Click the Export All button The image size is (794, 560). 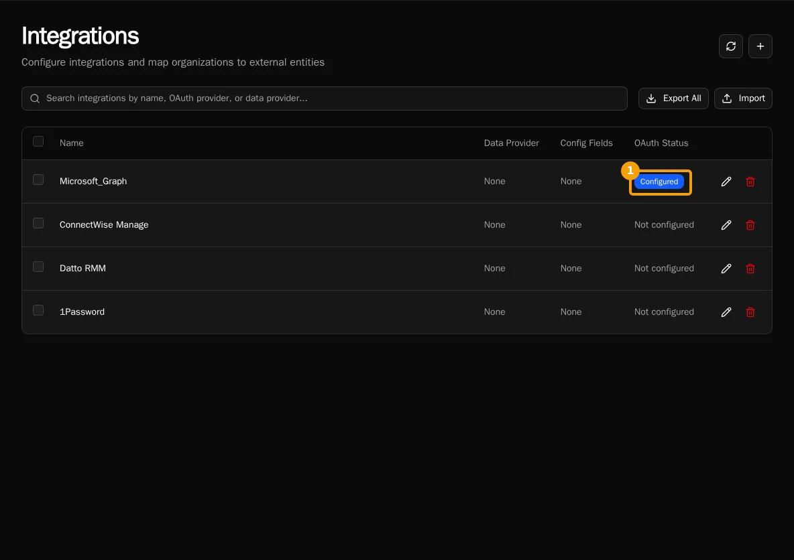tap(673, 98)
